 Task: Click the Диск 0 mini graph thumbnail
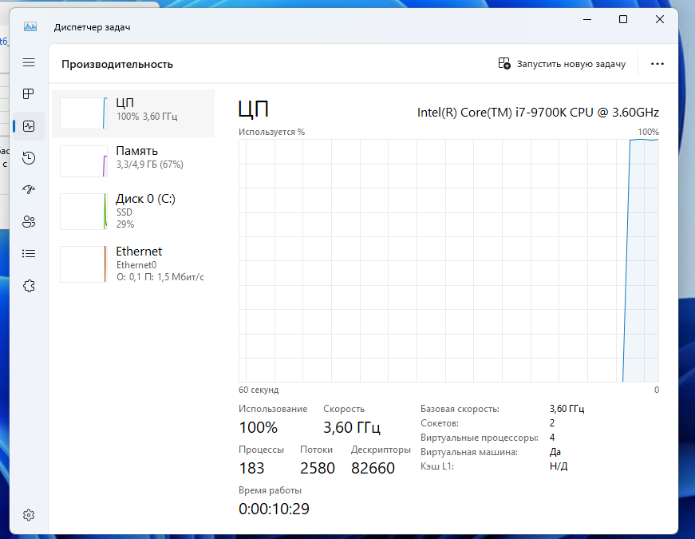(84, 212)
